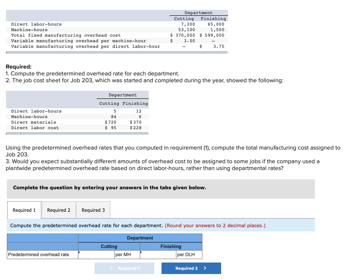Click inside the Finishing rate input field
Screen dimensions: 343x280
pyautogui.click(x=158, y=254)
